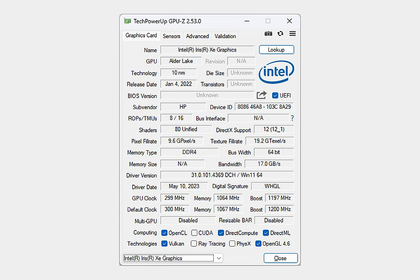Click the Bus Width value 64 bit
Screen dimensions: 420x280
[x=274, y=152]
